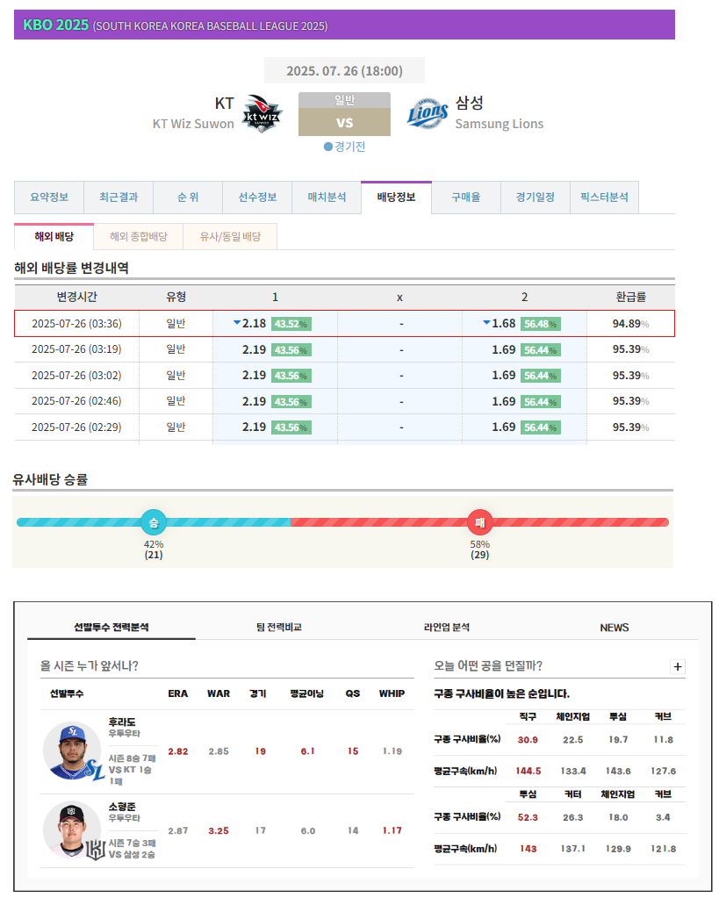Screen dimensions: 726x905
Task: Open the 최근결과 tab
Action: pos(119,198)
